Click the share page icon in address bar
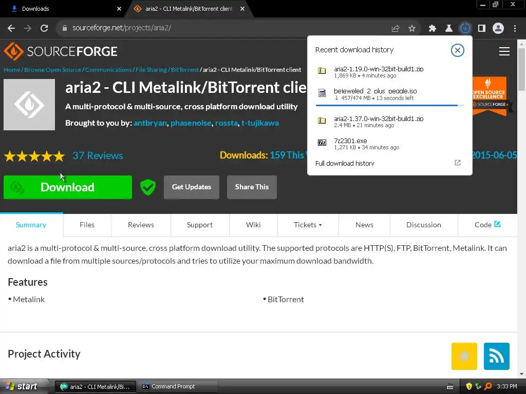This screenshot has width=526, height=394. (x=395, y=29)
